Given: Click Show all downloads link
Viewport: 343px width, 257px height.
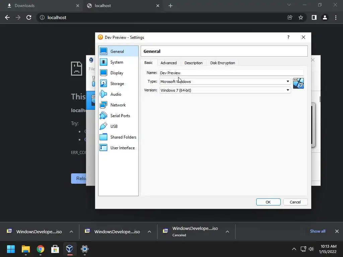Looking at the screenshot, I should point(318,231).
